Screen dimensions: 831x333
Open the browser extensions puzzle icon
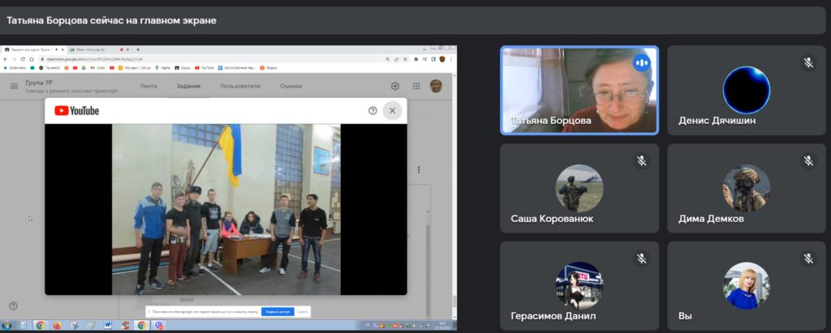(x=416, y=59)
